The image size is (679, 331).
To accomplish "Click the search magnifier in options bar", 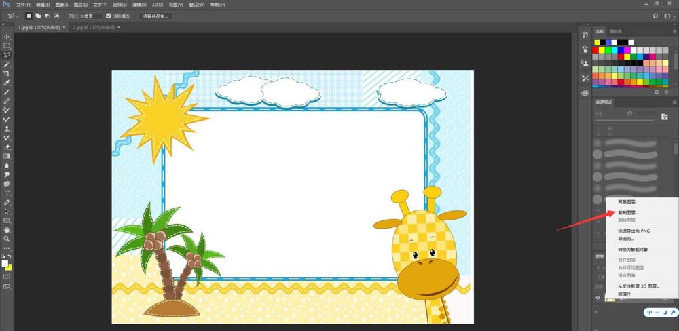I will point(655,16).
